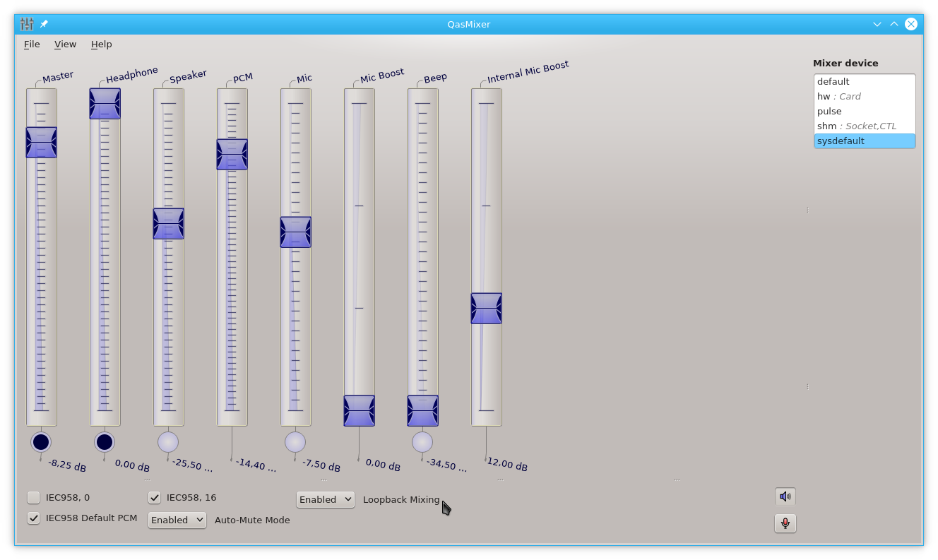Click the Headphone volume slider handle
The width and height of the screenshot is (938, 560).
click(x=105, y=103)
